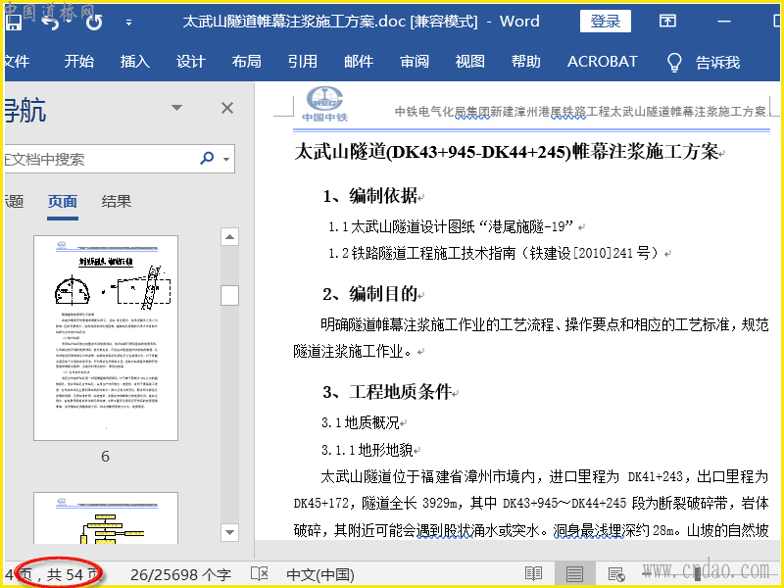Screen dimensions: 784x588
Task: Click heading 2、编制目的
Action: [370, 293]
